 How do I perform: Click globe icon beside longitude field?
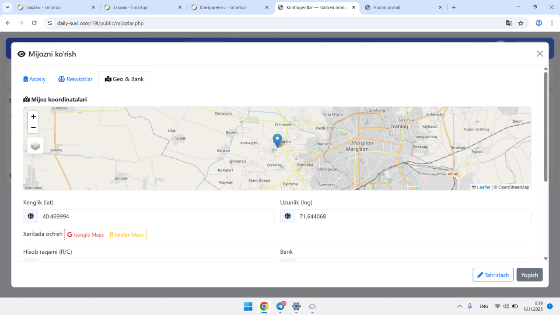coord(288,216)
